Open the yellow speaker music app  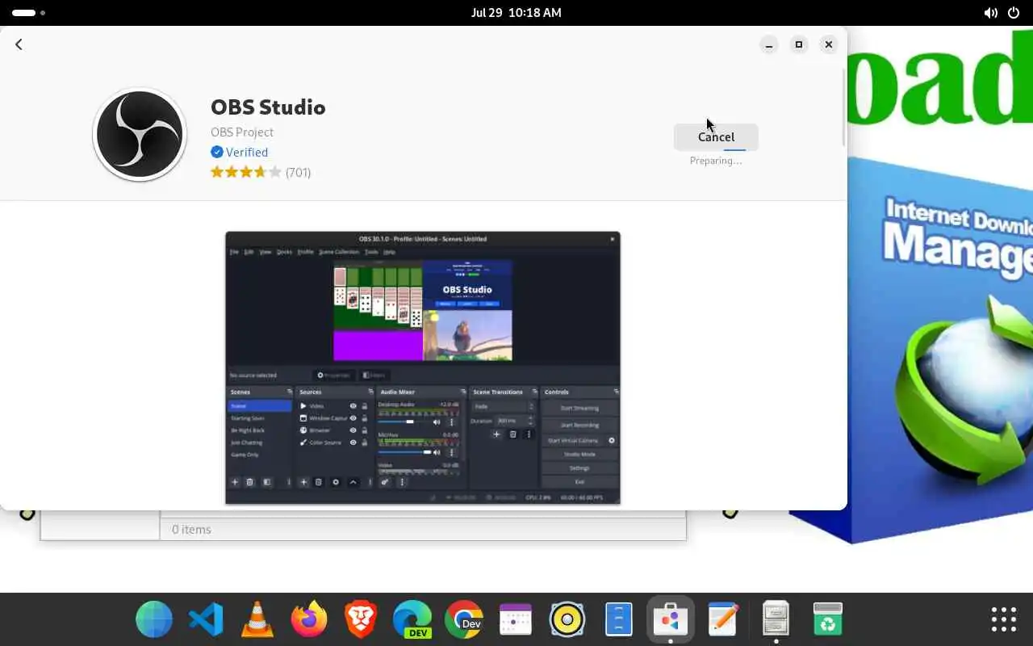567,619
